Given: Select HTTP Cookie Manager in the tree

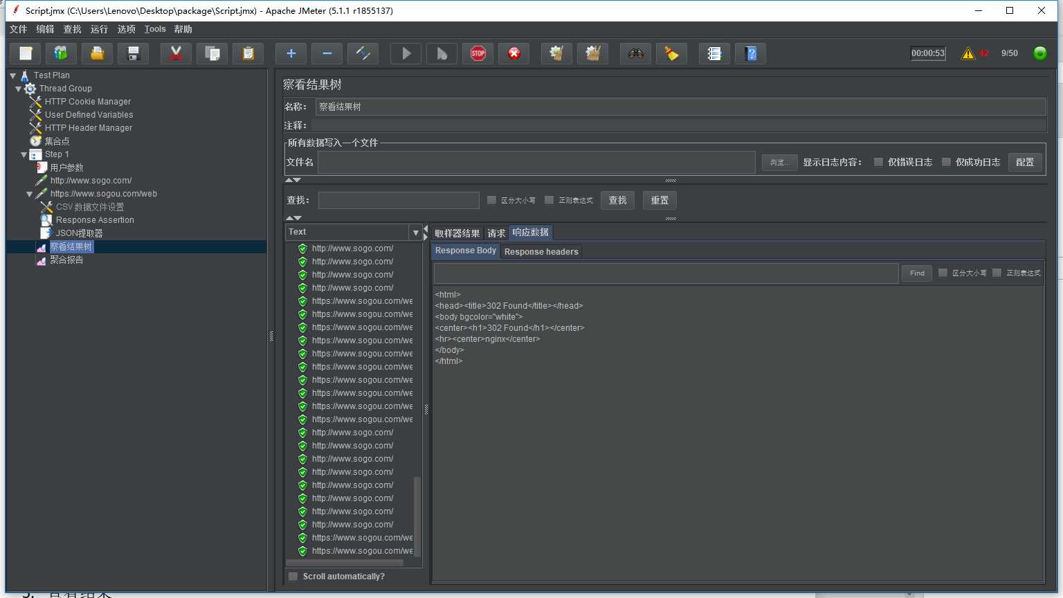Looking at the screenshot, I should click(x=87, y=102).
